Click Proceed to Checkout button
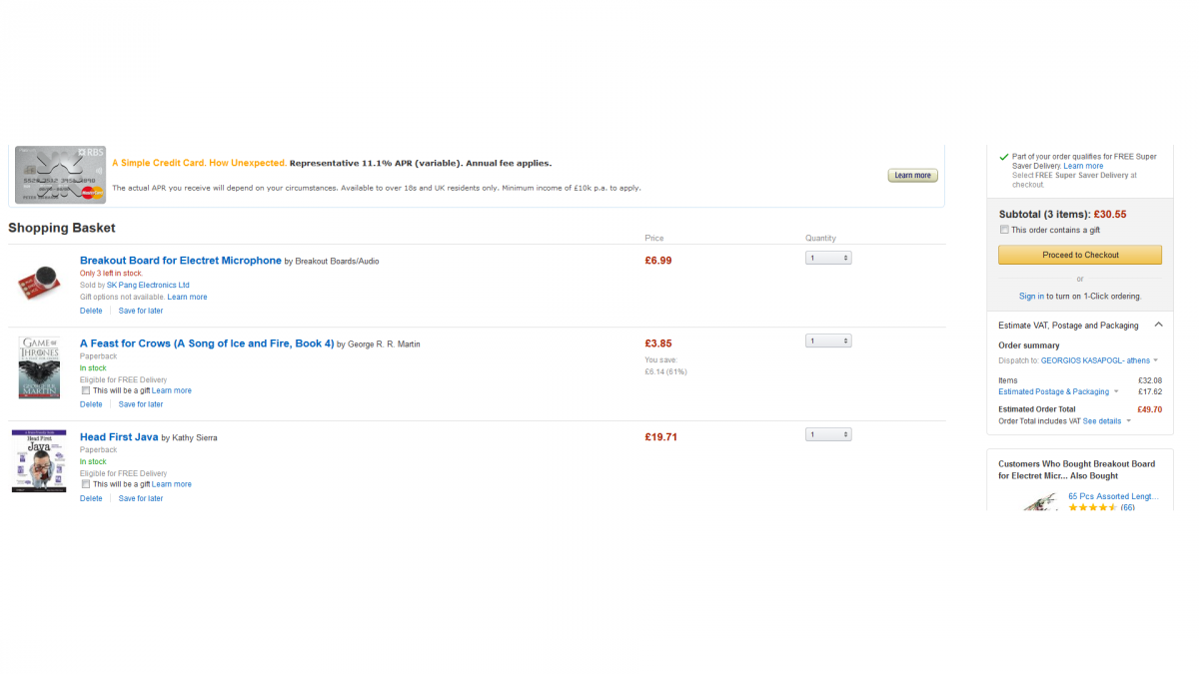Image resolution: width=1199 pixels, height=674 pixels. tap(1080, 255)
